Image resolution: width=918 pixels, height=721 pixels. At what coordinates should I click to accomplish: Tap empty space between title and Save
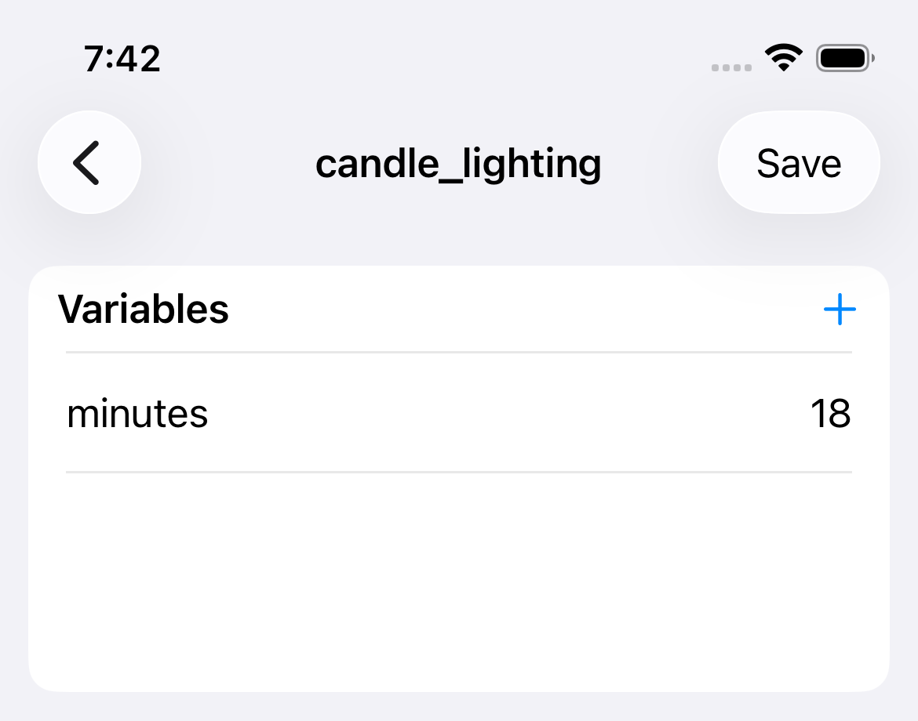pyautogui.click(x=659, y=163)
